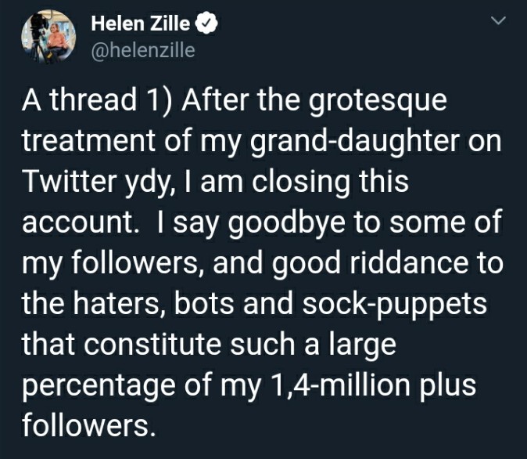Click the word 'riddance' in tweet
This screenshot has height=459, width=527.
point(409,262)
